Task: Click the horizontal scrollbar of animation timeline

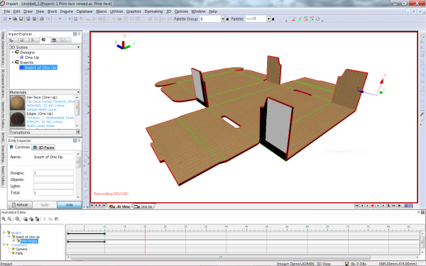Action: 221,257
